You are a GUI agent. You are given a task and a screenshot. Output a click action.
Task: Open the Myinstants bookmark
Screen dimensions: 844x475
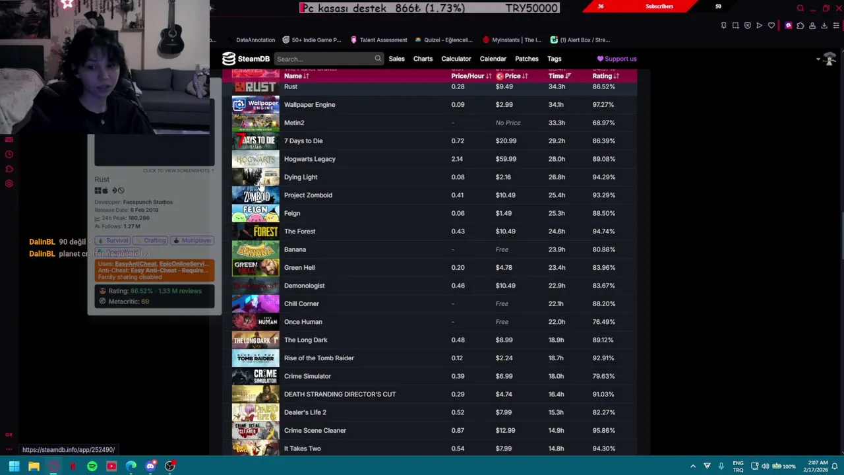point(512,40)
